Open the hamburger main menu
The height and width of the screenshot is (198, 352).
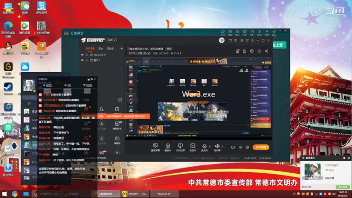tap(252, 40)
